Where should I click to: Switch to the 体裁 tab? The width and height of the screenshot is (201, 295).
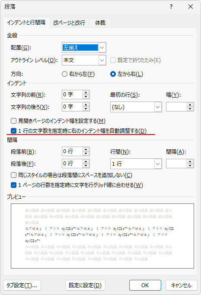tap(100, 23)
